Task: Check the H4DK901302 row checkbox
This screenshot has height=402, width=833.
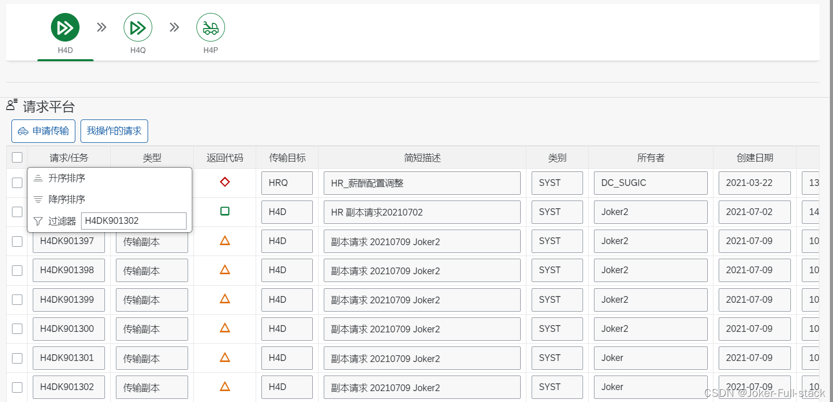Action: coord(17,387)
